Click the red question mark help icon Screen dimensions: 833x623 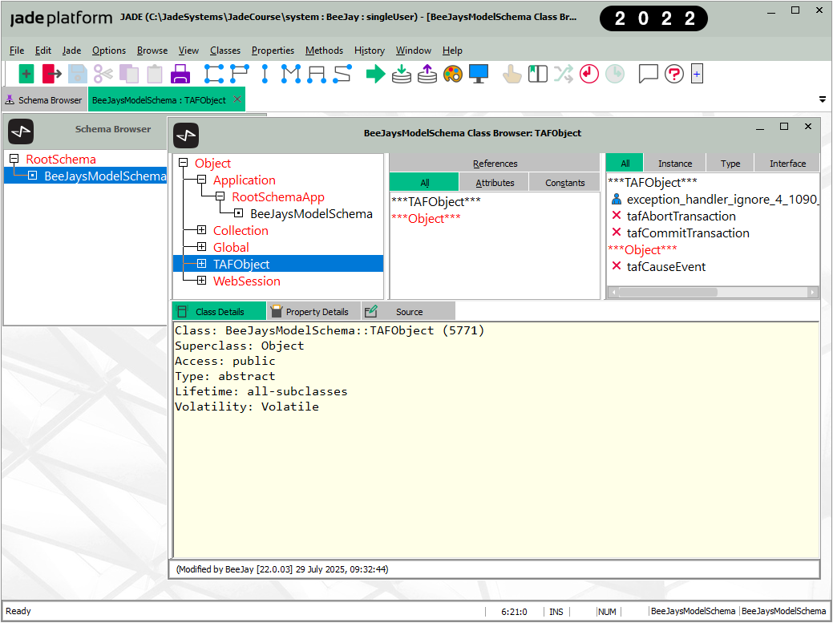click(x=674, y=75)
